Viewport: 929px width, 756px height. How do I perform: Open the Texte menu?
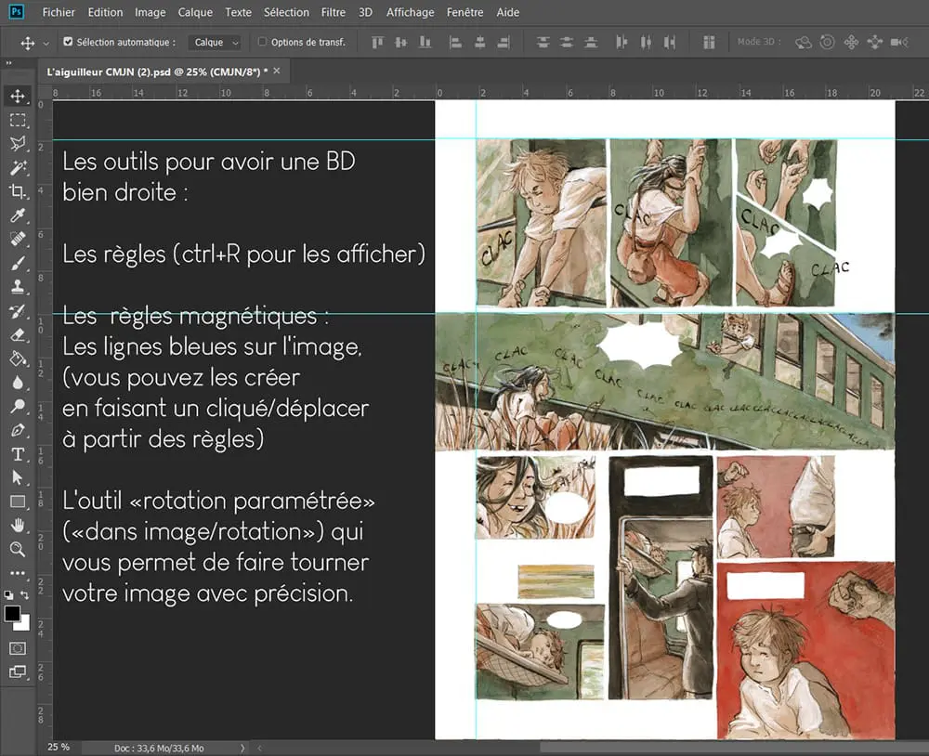pos(238,12)
